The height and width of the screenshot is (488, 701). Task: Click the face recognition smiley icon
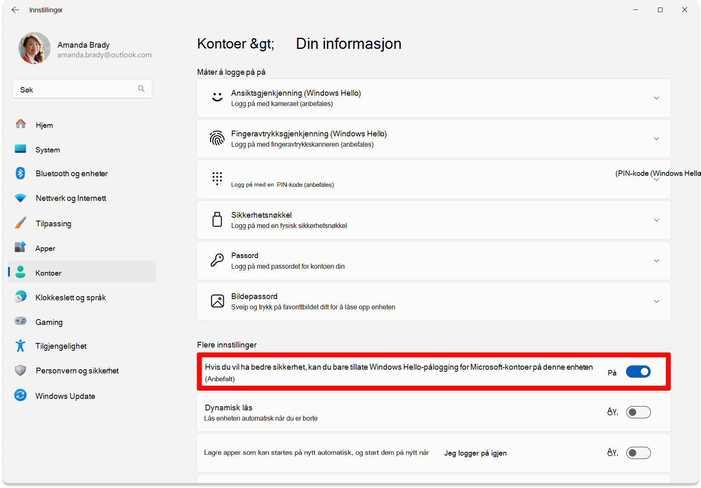point(217,97)
